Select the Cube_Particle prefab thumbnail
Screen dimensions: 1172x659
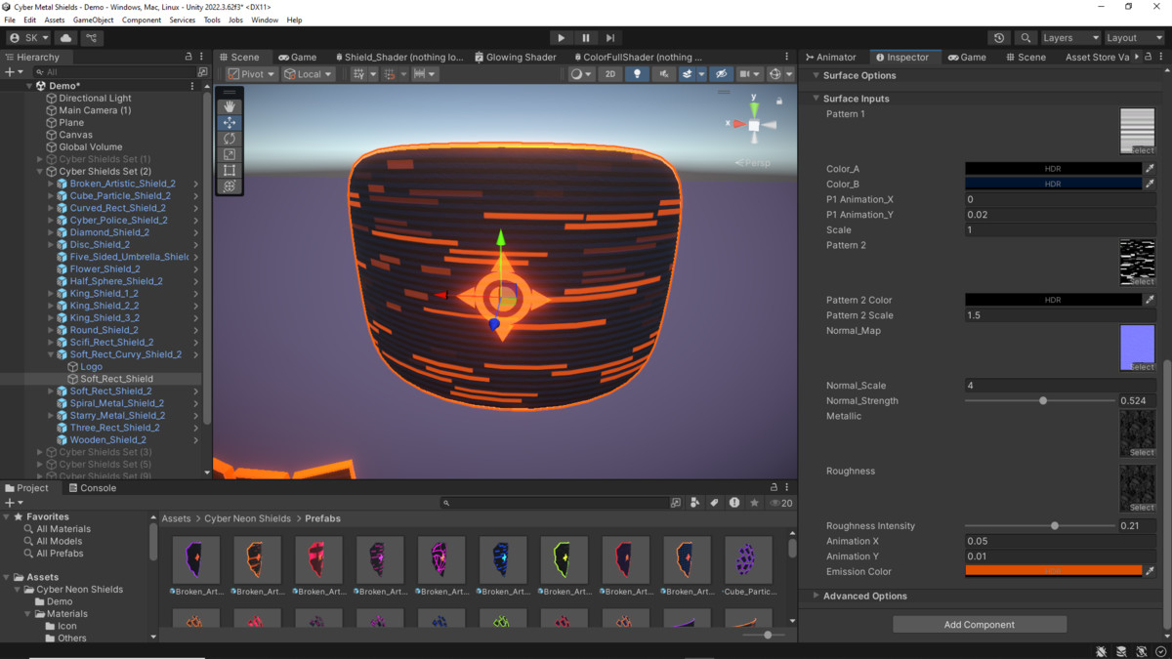(x=747, y=558)
